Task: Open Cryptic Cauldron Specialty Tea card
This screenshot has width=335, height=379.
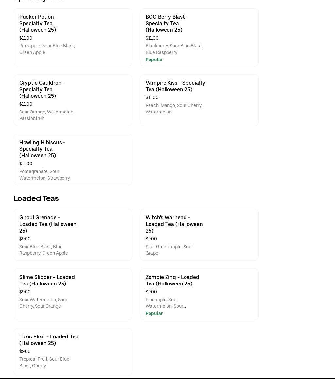Action: 73,100
